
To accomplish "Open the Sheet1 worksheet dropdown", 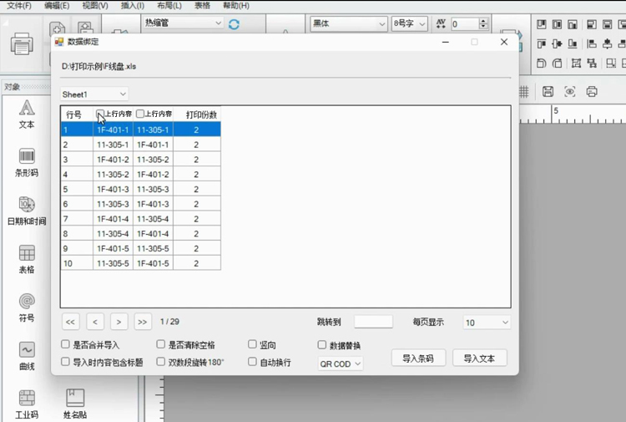I will (x=94, y=94).
